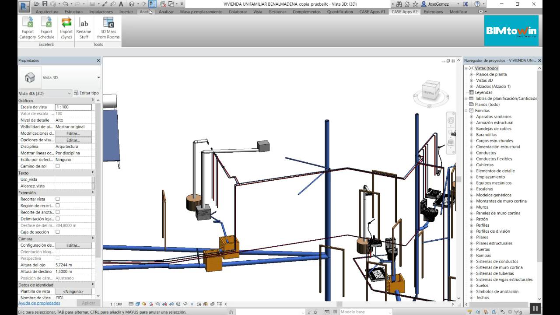Collapse the Gráficos properties section

pyautogui.click(x=92, y=101)
